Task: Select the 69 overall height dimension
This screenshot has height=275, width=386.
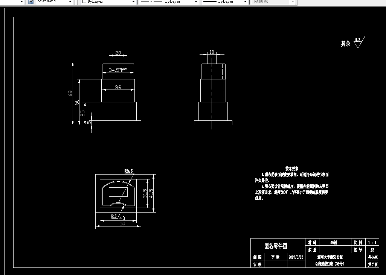Action: [x=70, y=93]
